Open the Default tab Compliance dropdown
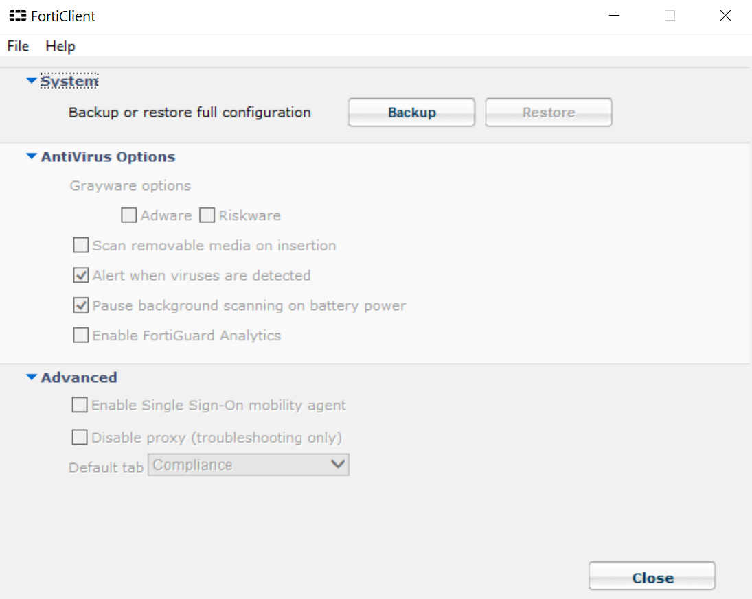752x599 pixels. [x=249, y=465]
